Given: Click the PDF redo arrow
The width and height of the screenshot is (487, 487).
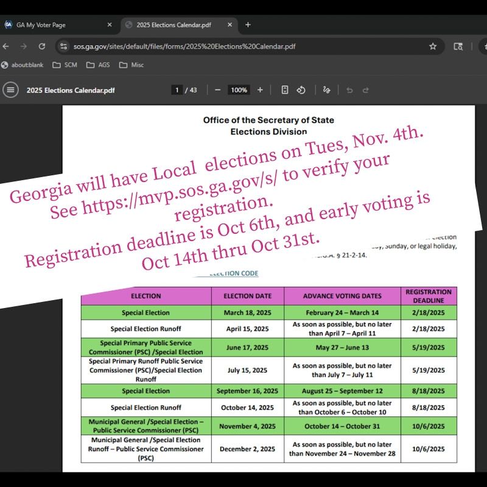Looking at the screenshot, I should pos(366,90).
